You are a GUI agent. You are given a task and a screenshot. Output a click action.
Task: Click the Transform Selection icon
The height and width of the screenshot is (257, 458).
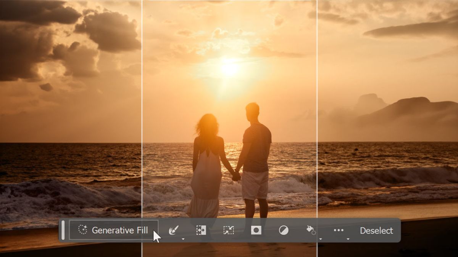229,230
